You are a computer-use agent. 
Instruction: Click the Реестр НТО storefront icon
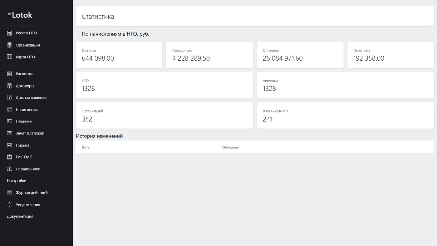tap(9, 33)
